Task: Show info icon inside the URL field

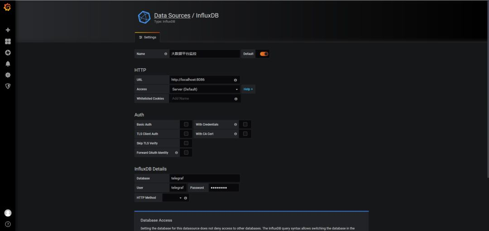Action: [235, 80]
